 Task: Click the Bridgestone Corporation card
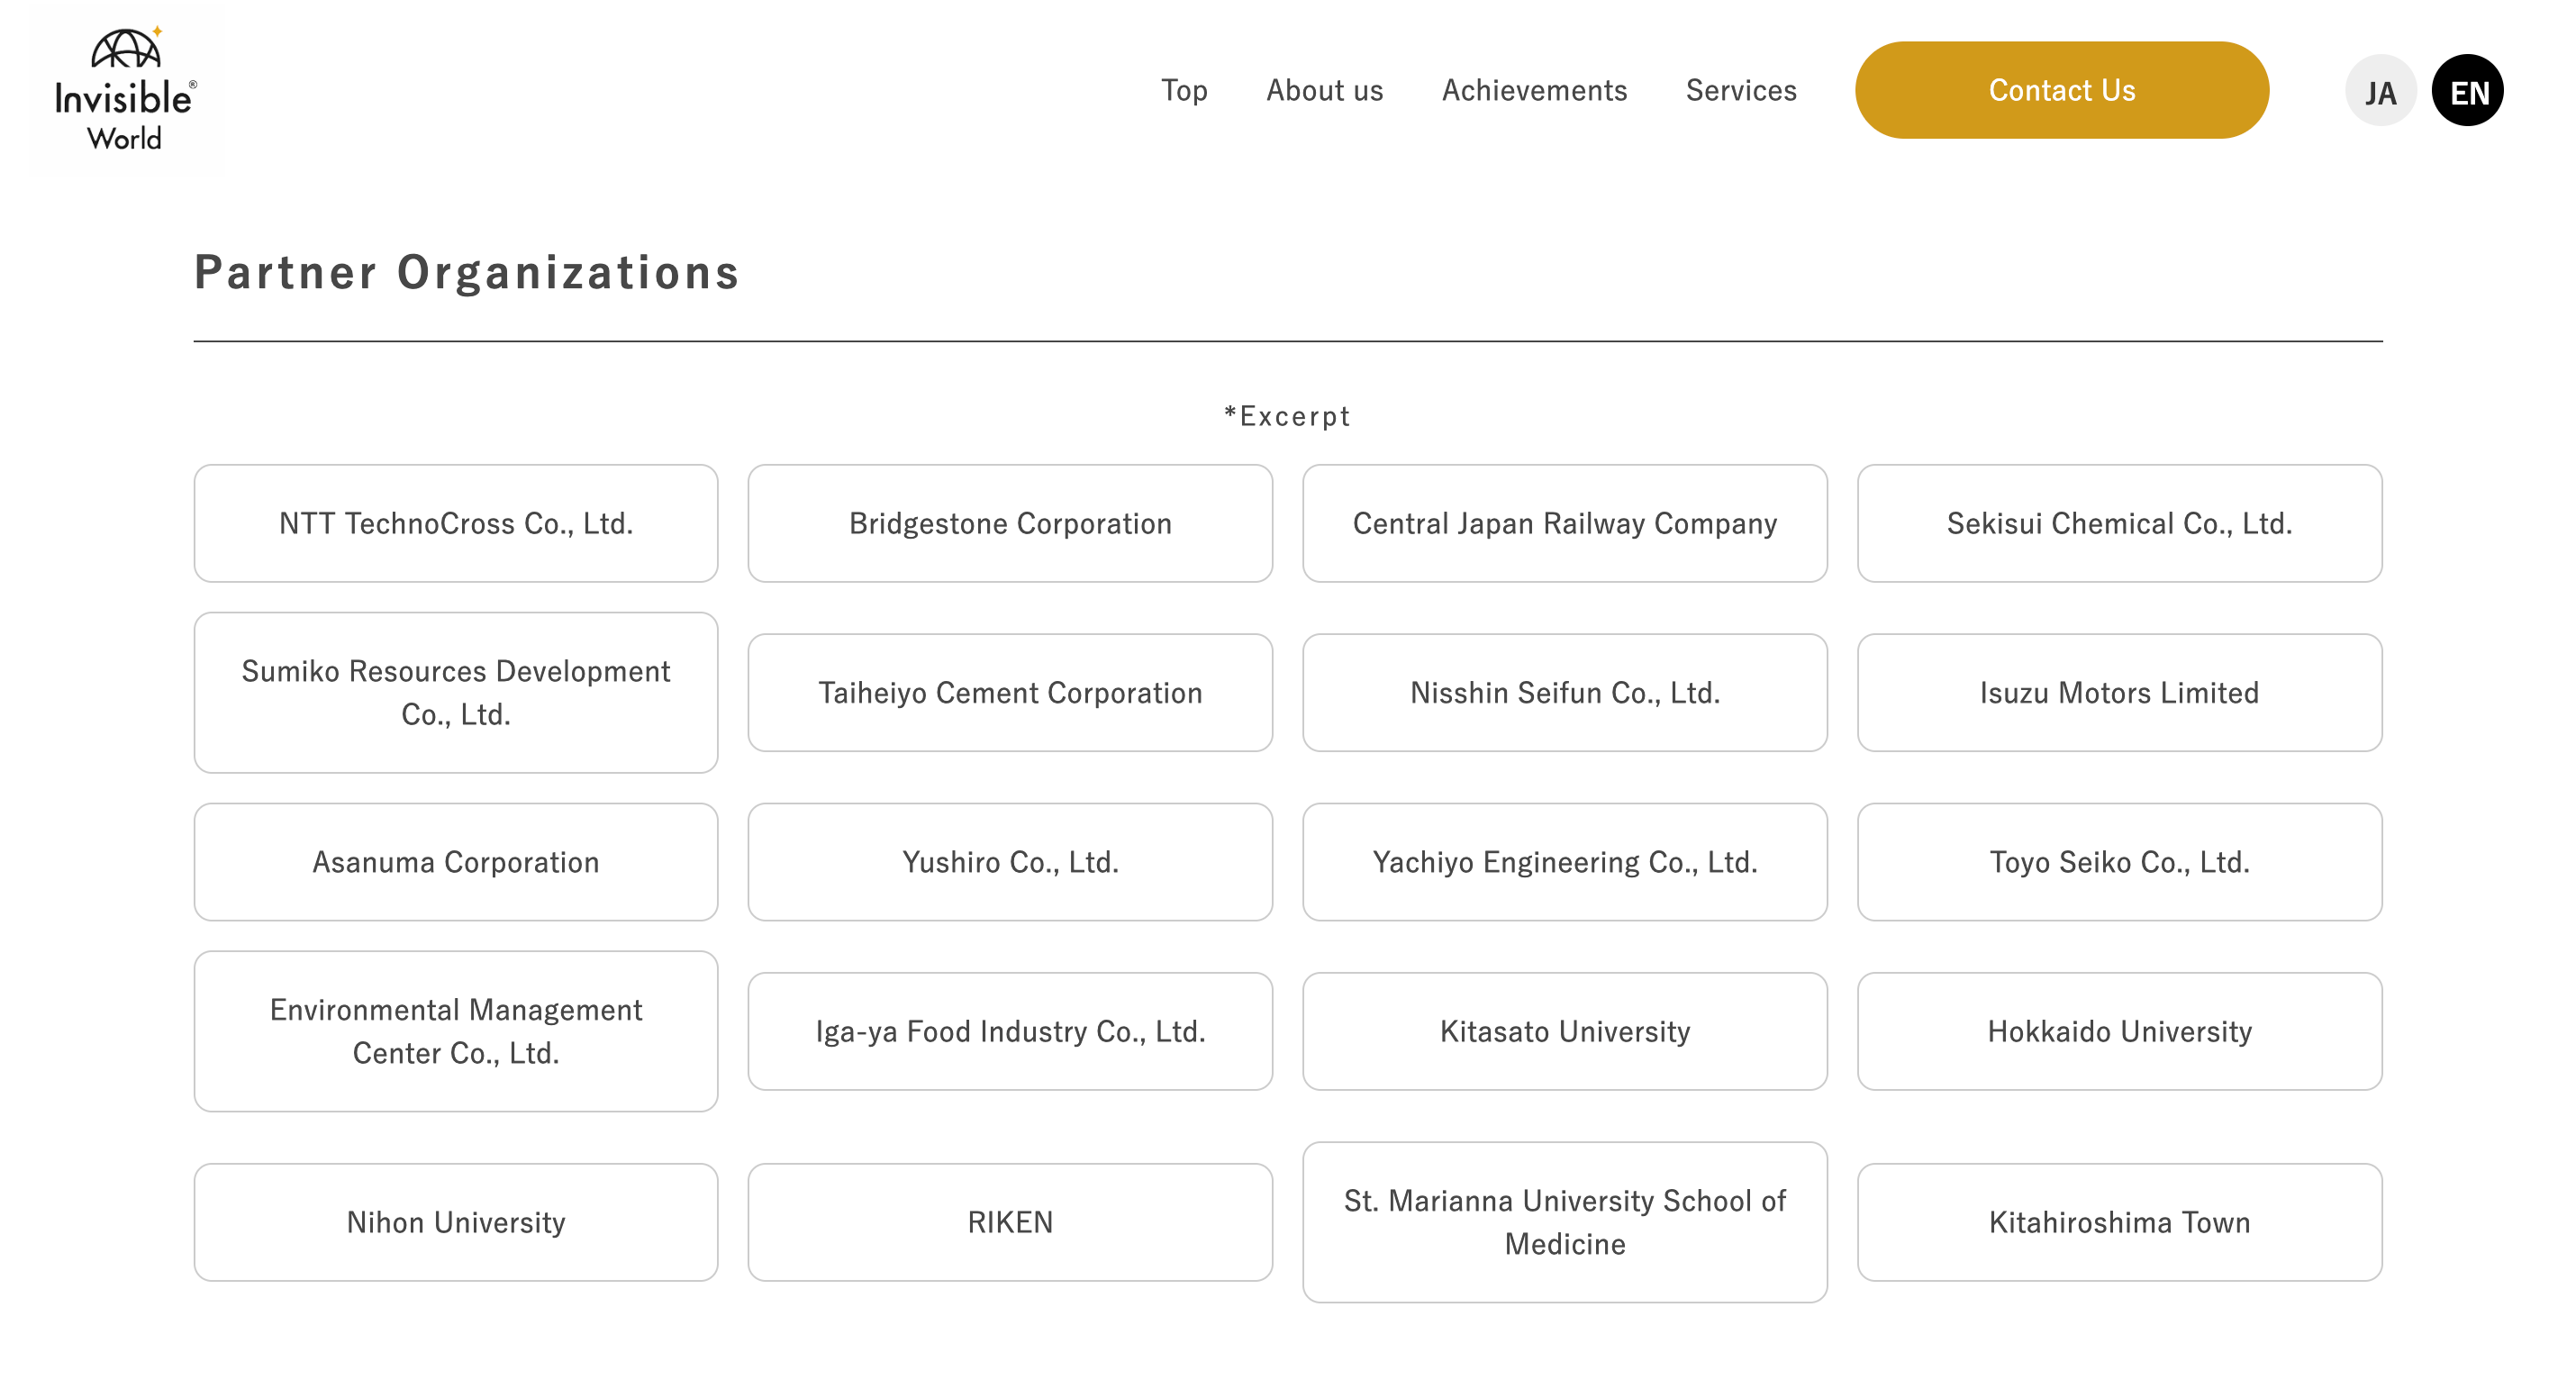1010,522
